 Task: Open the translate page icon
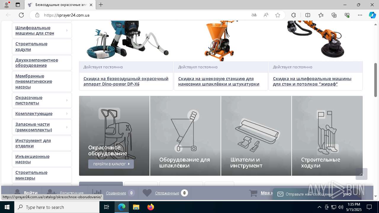tap(254, 15)
